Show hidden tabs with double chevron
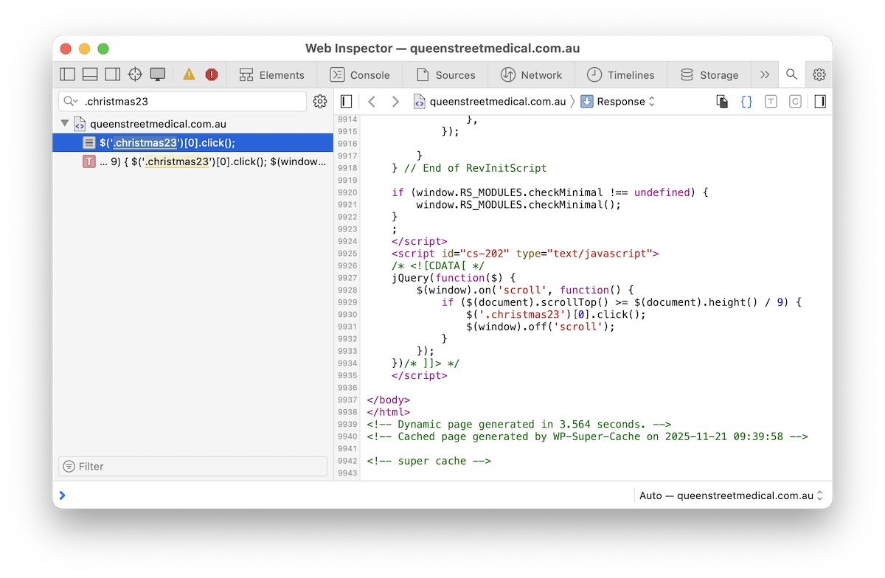 (x=765, y=74)
